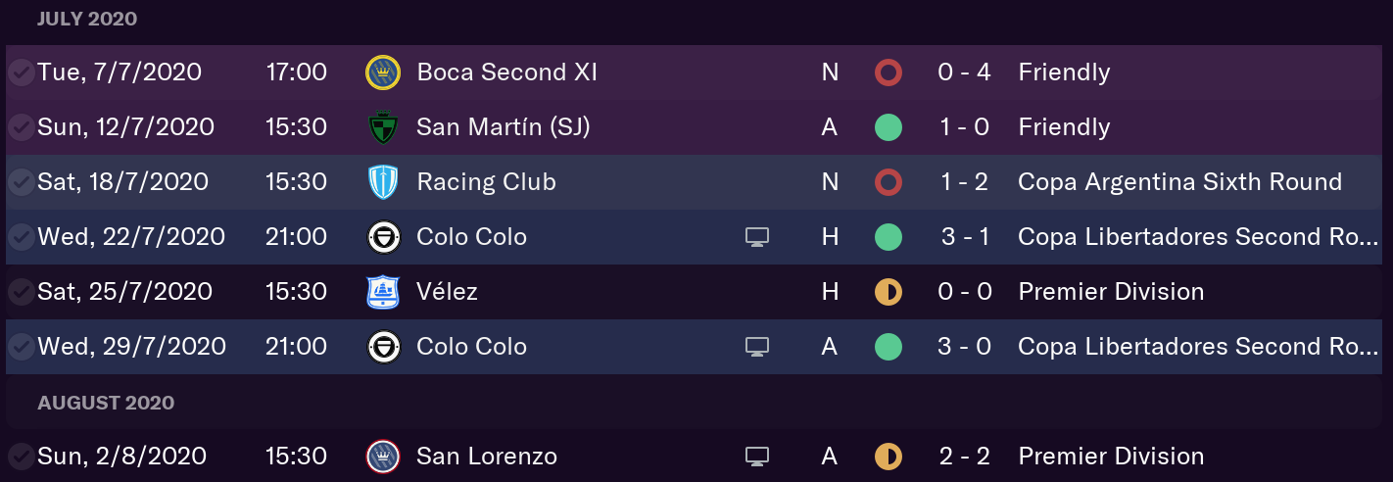Open the Racing Club team link
The image size is (1393, 482).
486,182
